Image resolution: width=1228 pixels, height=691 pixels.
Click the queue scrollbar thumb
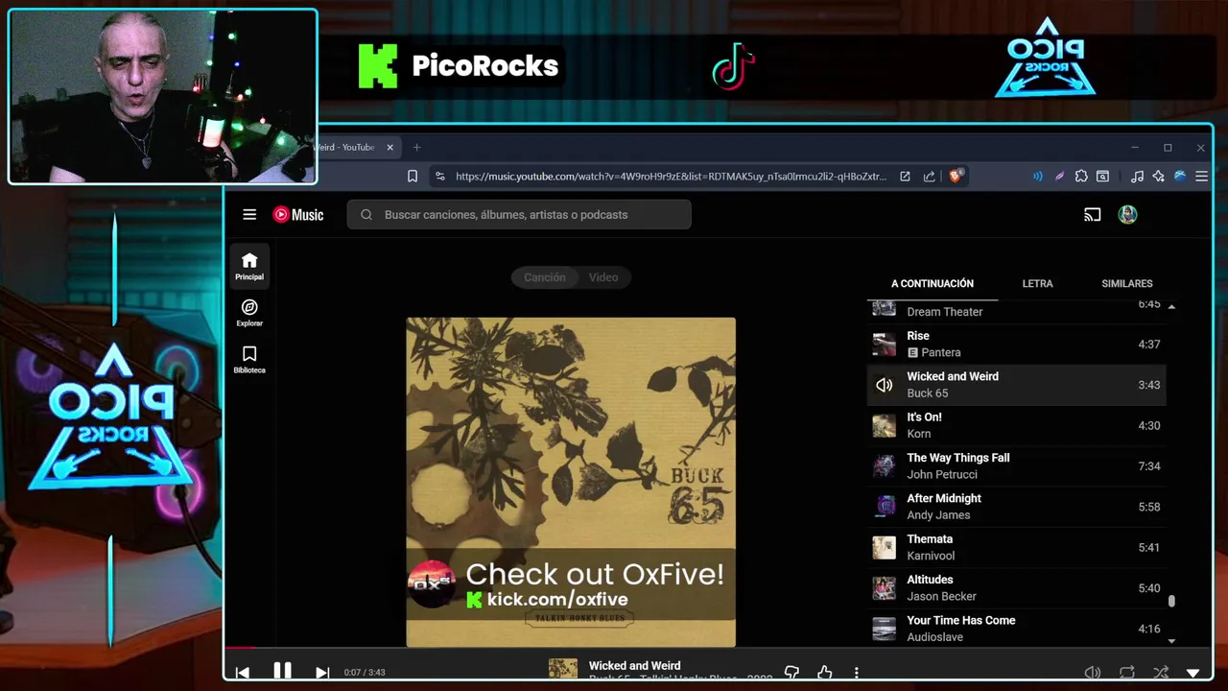pyautogui.click(x=1171, y=602)
